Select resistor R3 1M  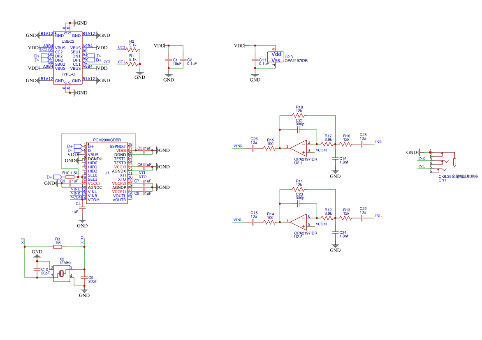coord(58,247)
